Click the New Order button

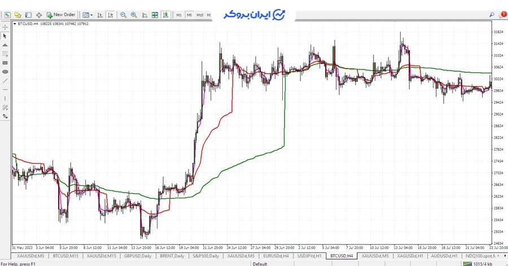pos(61,15)
